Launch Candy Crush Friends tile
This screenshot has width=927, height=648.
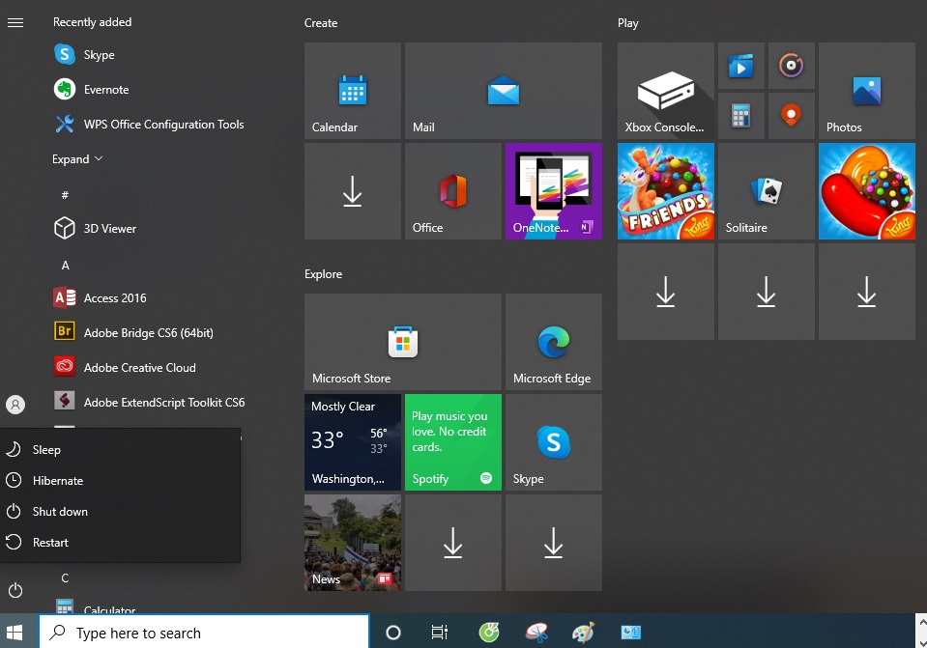[x=666, y=191]
